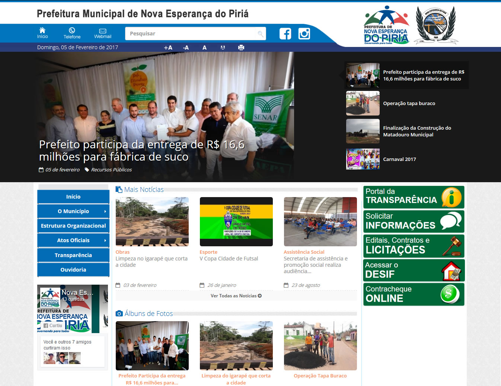
Task: Click the Carnaval 2017 thumbnail
Action: point(363,159)
